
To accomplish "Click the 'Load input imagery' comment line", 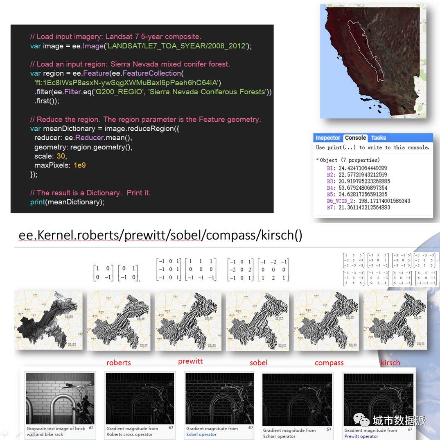I will [115, 36].
